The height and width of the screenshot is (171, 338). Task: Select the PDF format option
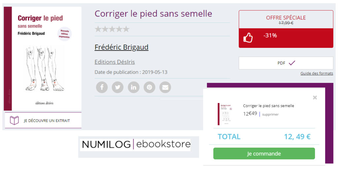(286, 63)
